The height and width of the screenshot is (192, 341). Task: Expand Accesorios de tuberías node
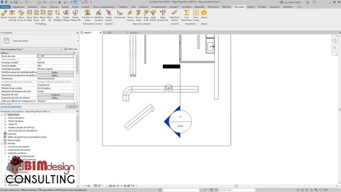tap(5, 147)
